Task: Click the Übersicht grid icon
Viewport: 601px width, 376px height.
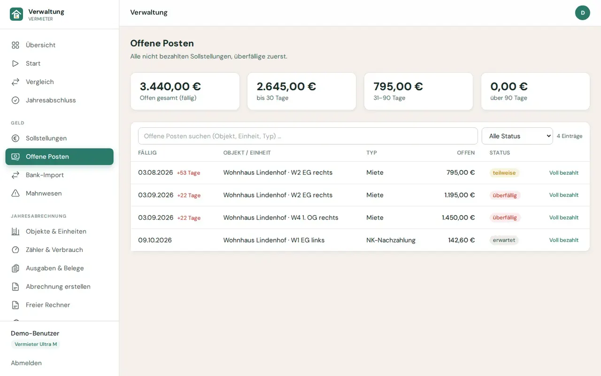Action: pos(15,45)
